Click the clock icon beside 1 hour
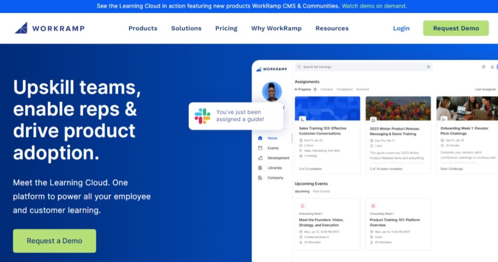Image resolution: width=498 pixels, height=262 pixels. click(x=372, y=146)
